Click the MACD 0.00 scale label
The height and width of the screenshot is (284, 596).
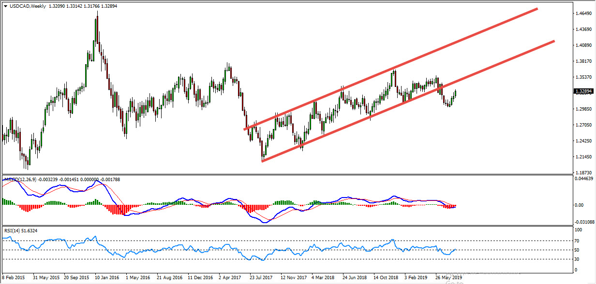[x=579, y=205]
